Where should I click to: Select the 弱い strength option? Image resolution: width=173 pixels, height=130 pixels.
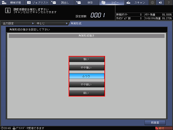87,93
